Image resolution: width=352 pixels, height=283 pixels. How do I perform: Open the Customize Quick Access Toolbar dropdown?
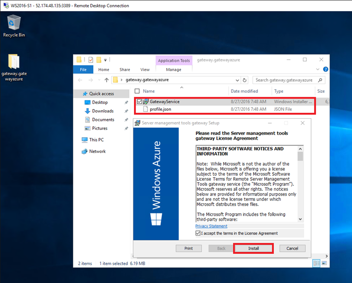pos(105,60)
